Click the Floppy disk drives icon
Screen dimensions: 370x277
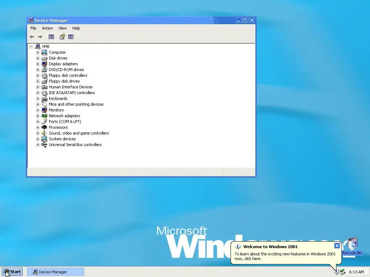pos(44,81)
